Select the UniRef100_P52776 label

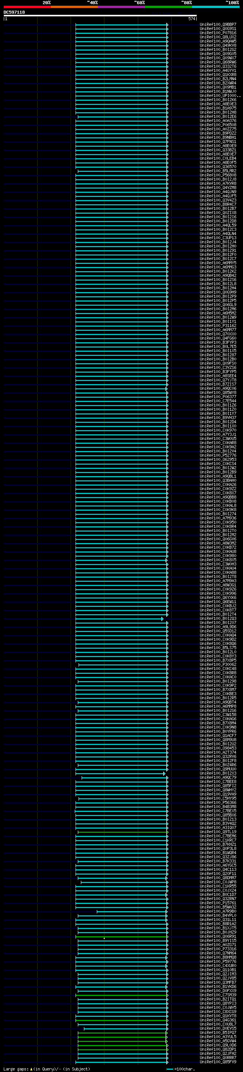tap(218, 455)
